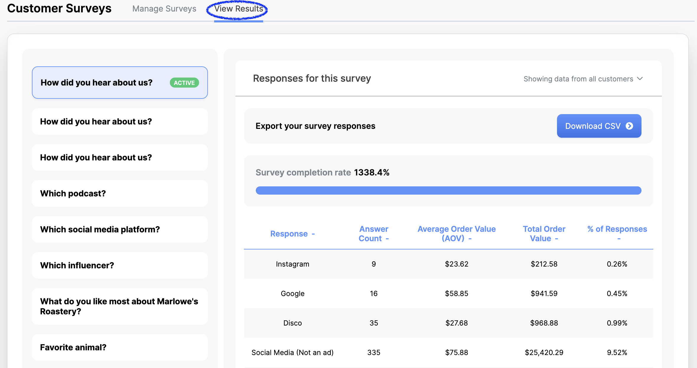Sort by the Answer Count column
The width and height of the screenshot is (697, 368).
(374, 234)
